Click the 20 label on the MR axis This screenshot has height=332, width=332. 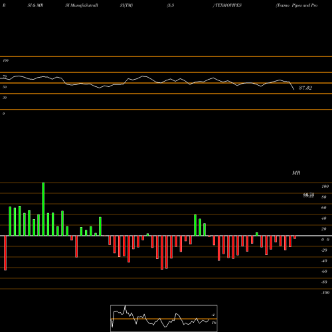click(x=324, y=229)
